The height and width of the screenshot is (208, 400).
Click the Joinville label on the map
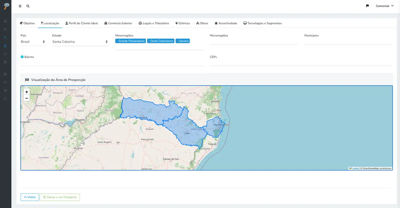(x=215, y=101)
